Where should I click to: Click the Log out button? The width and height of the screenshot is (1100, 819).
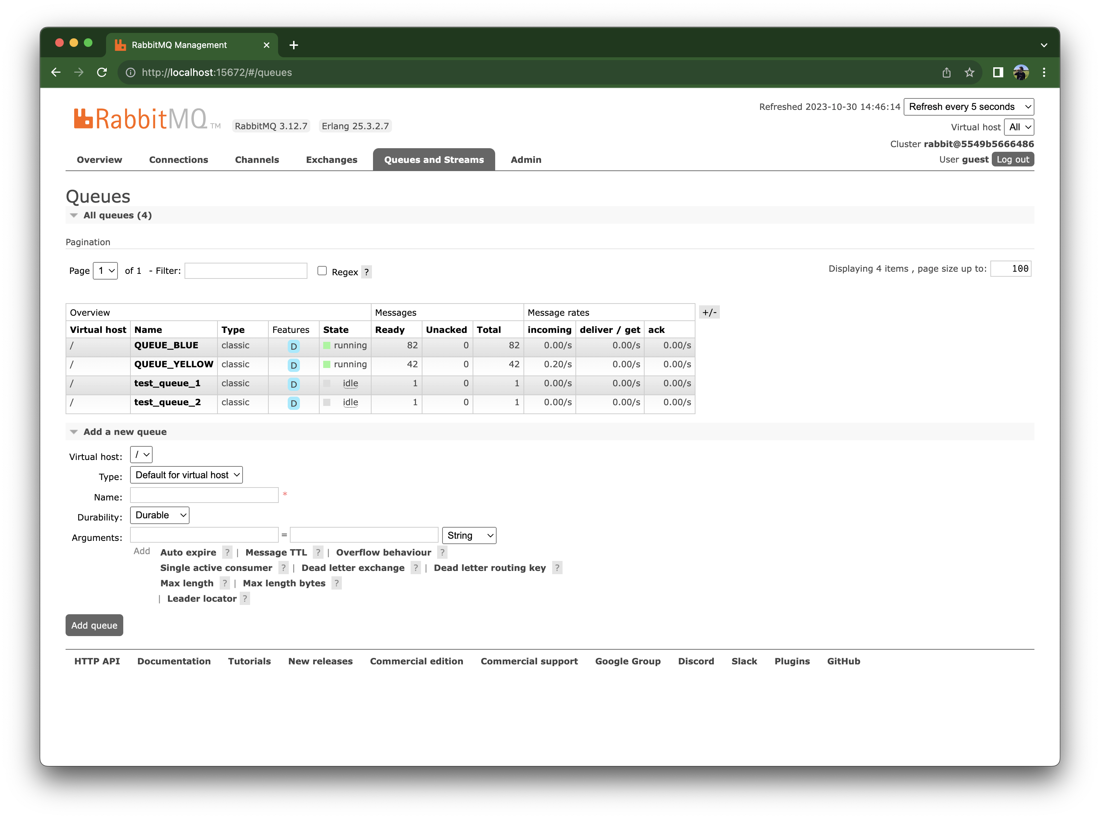(x=1013, y=160)
